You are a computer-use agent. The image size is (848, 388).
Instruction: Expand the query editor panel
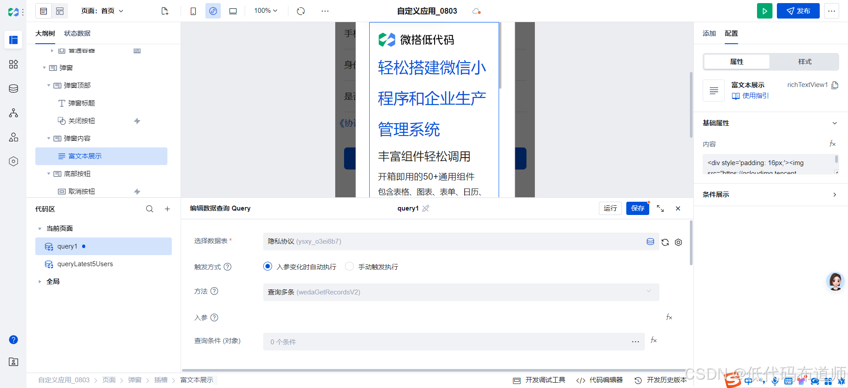(660, 208)
